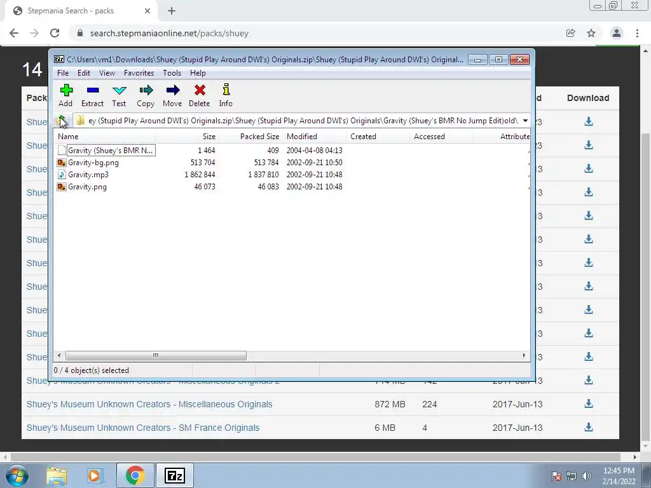The width and height of the screenshot is (651, 488).
Task: Click the Chrome address bar URL
Action: [x=169, y=33]
